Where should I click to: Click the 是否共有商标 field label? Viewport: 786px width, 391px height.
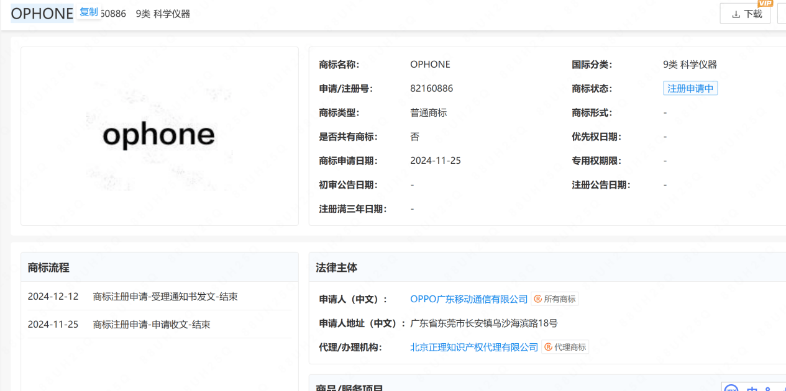pos(348,137)
